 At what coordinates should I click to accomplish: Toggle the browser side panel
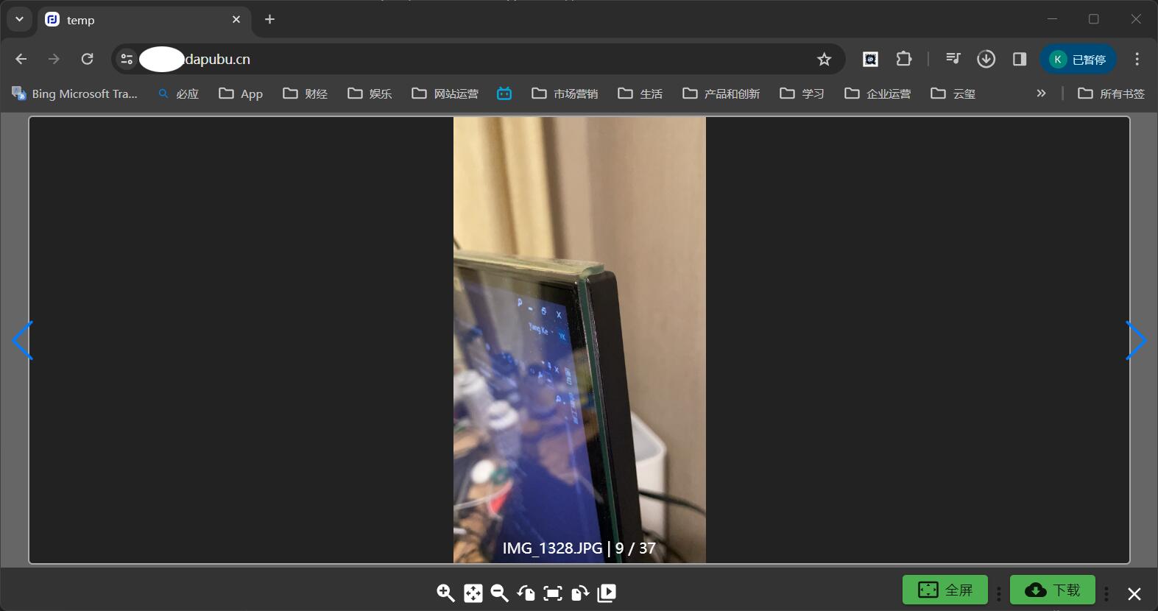click(x=1020, y=59)
